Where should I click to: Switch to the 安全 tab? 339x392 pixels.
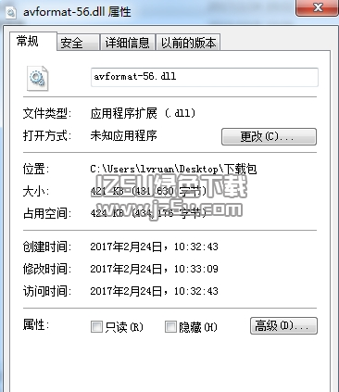click(x=78, y=43)
